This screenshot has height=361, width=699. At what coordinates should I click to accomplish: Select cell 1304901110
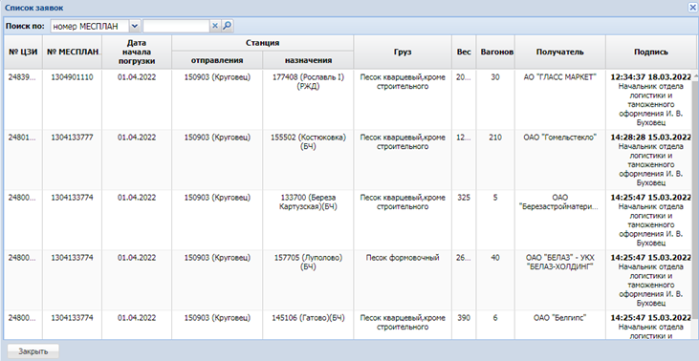tap(73, 77)
